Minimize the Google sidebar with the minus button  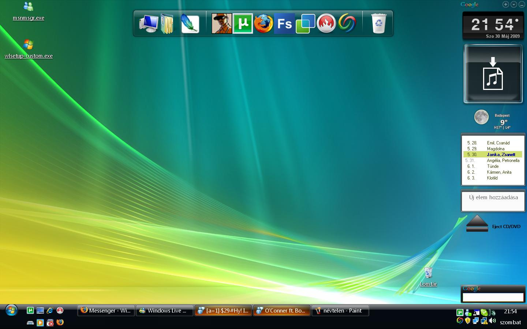point(522,4)
